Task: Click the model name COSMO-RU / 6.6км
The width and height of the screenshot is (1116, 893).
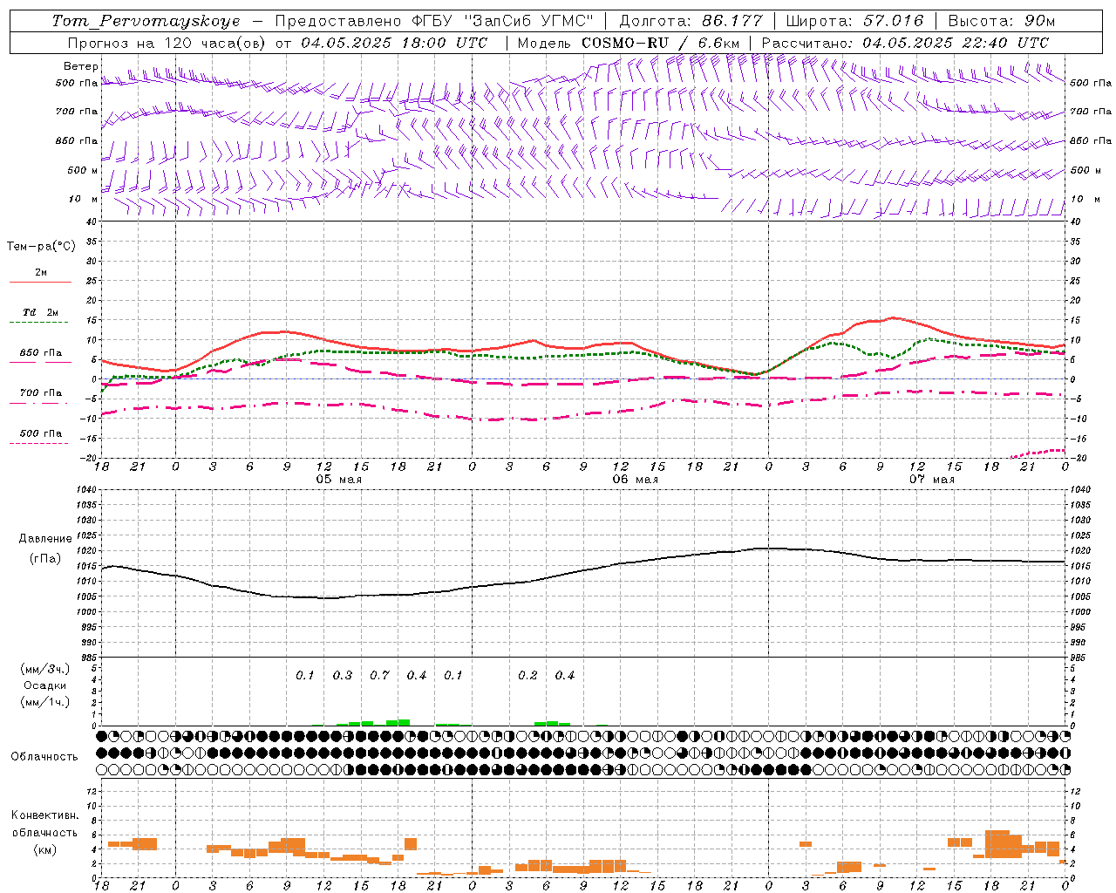Action: 660,43
